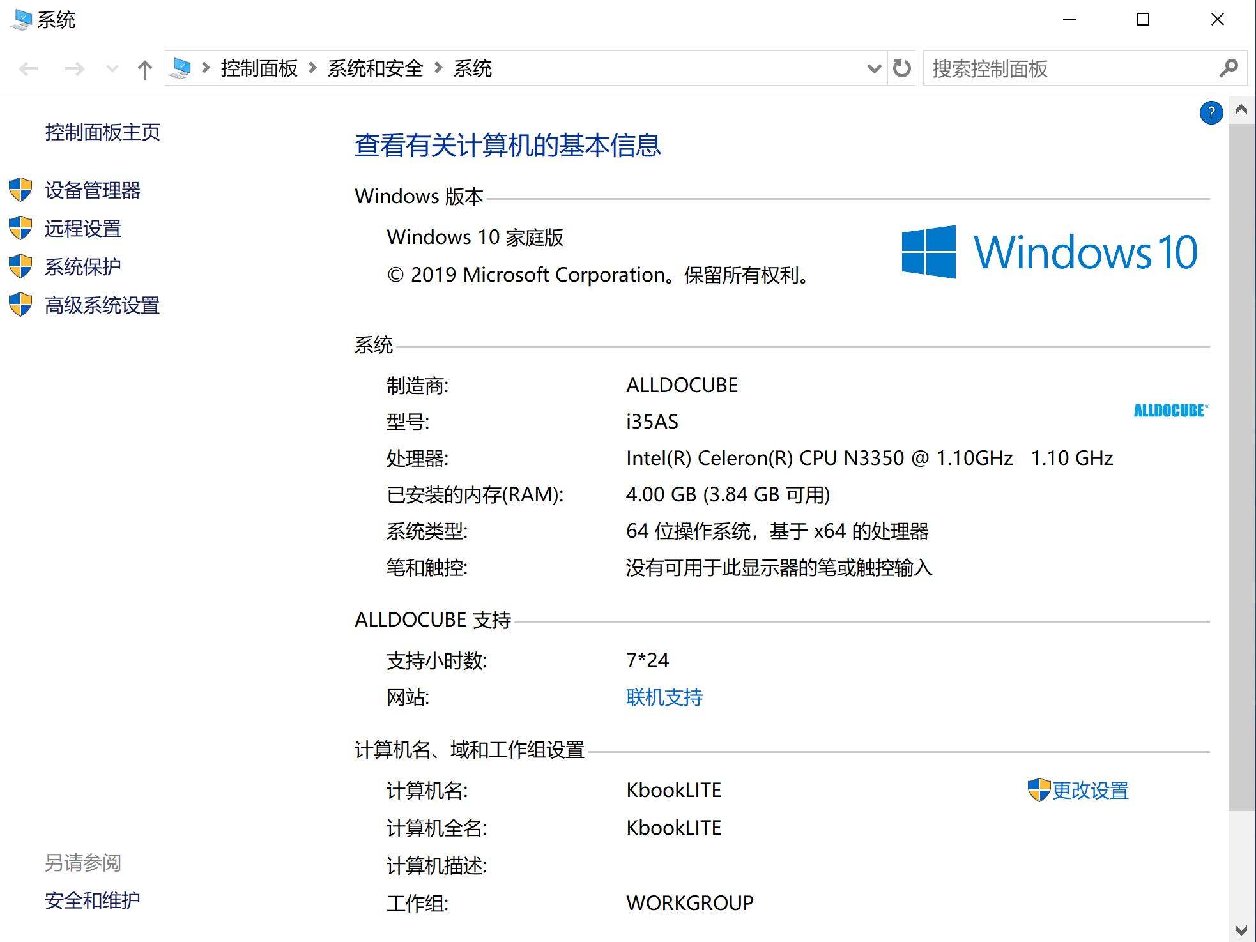Click the 更改设置 link

click(1090, 791)
